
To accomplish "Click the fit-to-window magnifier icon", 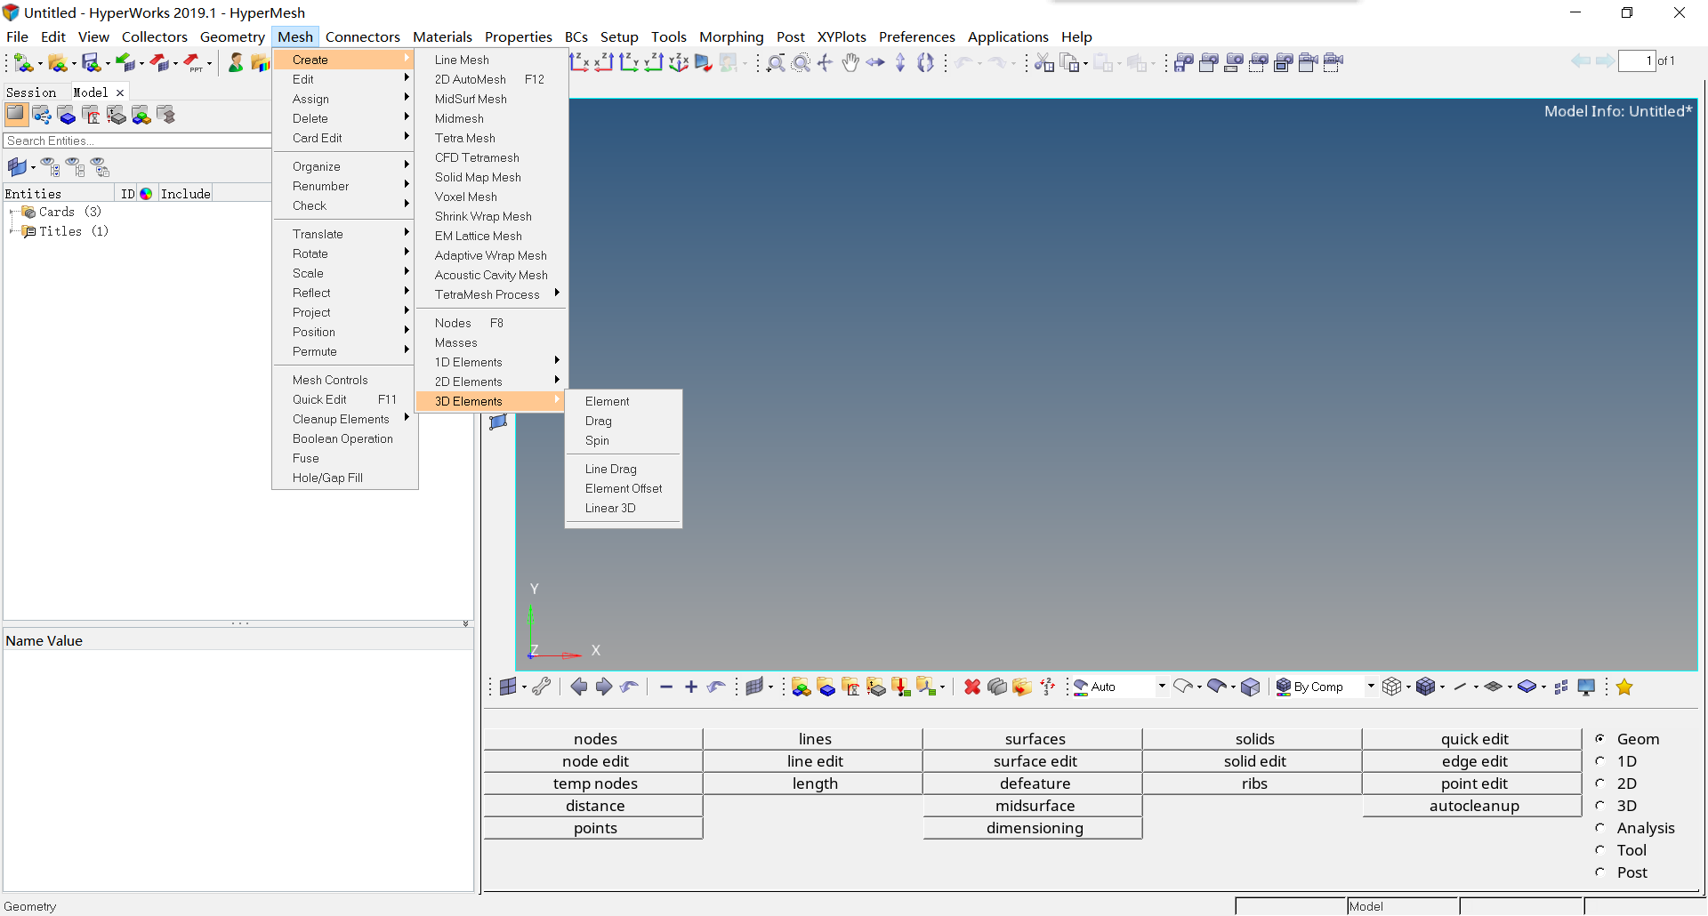I will [776, 62].
